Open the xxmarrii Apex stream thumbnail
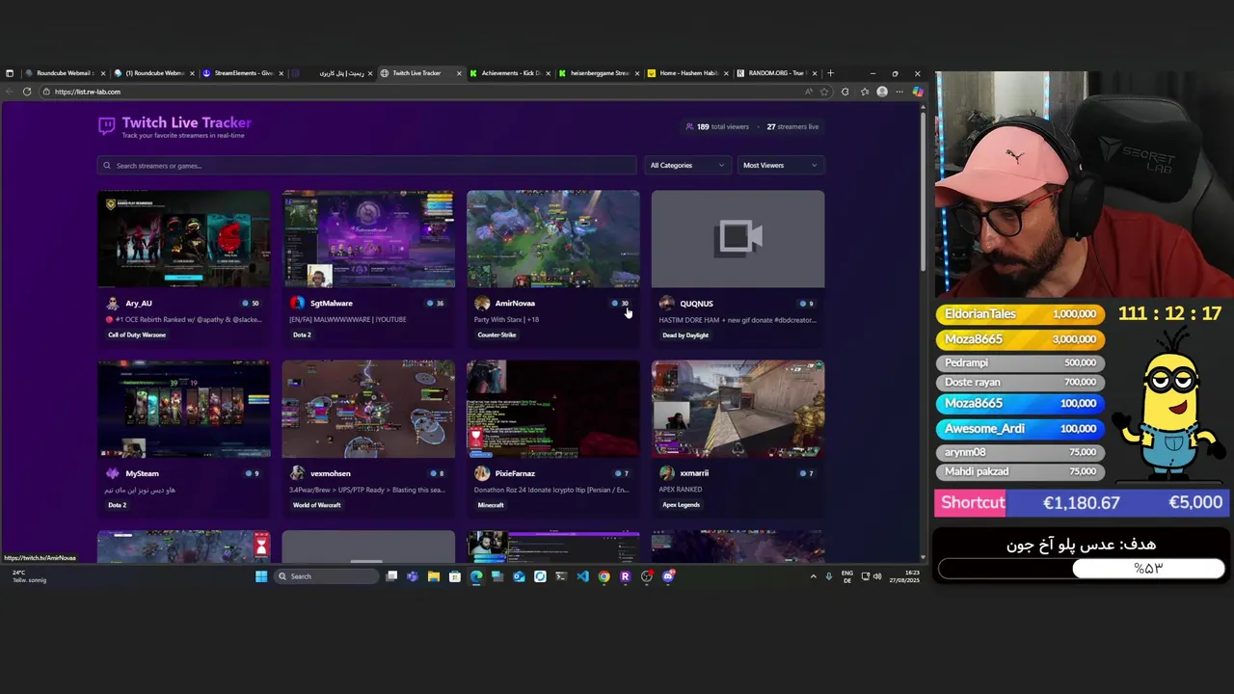The image size is (1234, 694). click(738, 409)
